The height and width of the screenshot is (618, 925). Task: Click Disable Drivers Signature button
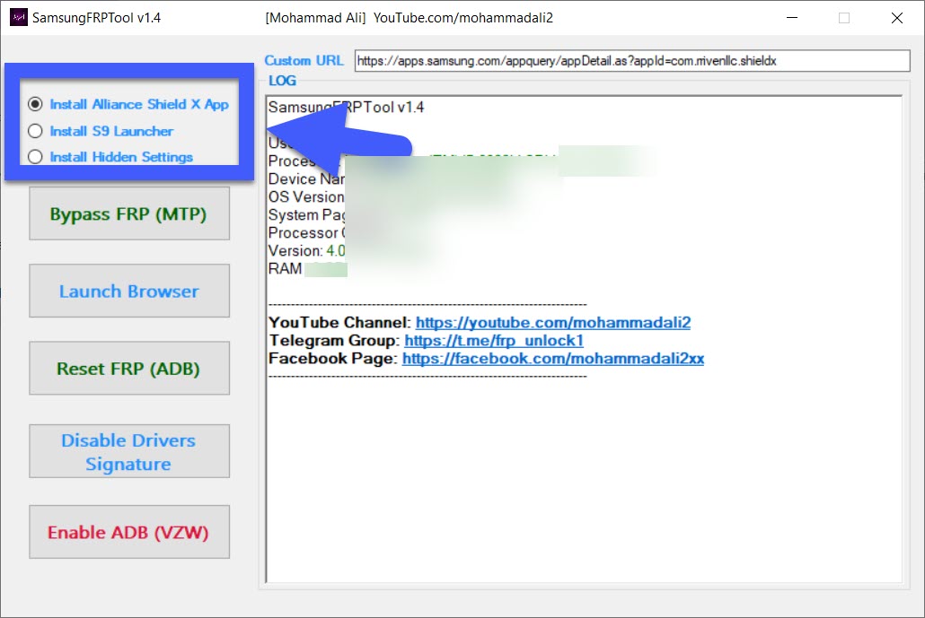click(x=129, y=451)
